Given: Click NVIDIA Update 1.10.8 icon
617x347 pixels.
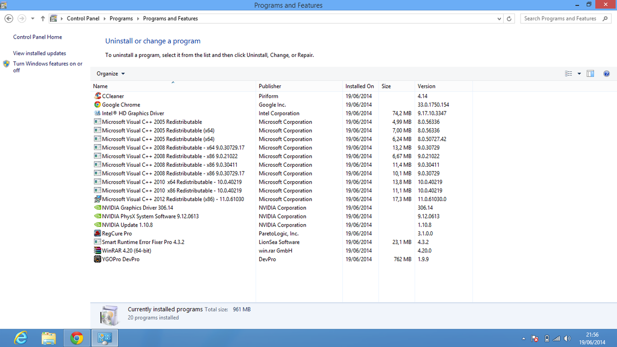Looking at the screenshot, I should pos(98,225).
